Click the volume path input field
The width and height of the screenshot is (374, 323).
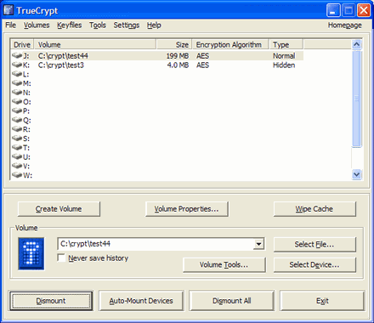(156, 244)
